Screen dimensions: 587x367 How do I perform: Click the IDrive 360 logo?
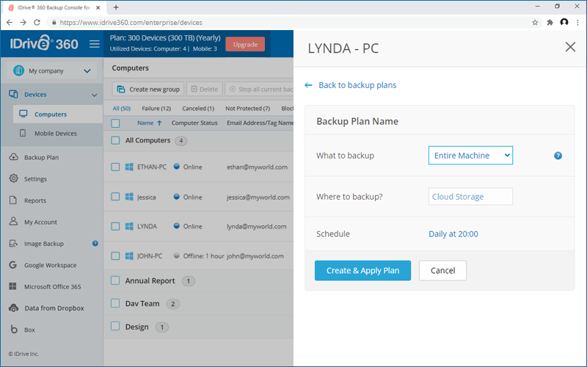[44, 44]
